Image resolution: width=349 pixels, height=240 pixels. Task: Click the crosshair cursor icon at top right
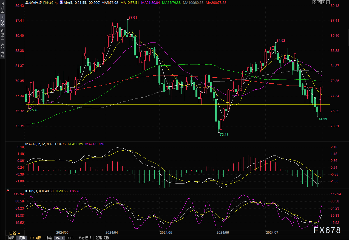314,2
